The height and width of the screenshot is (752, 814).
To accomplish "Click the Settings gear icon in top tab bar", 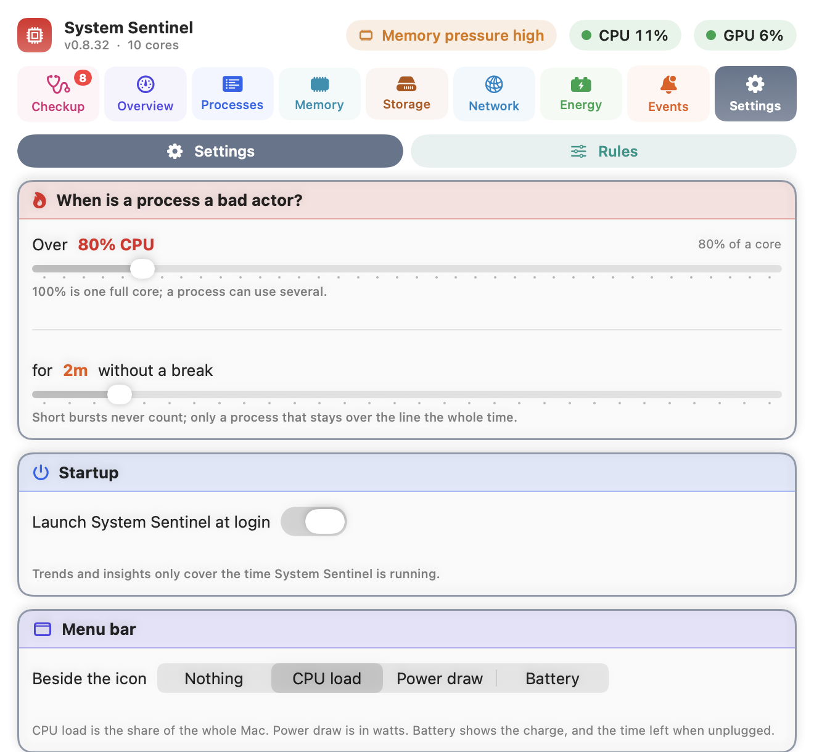I will pyautogui.click(x=755, y=84).
